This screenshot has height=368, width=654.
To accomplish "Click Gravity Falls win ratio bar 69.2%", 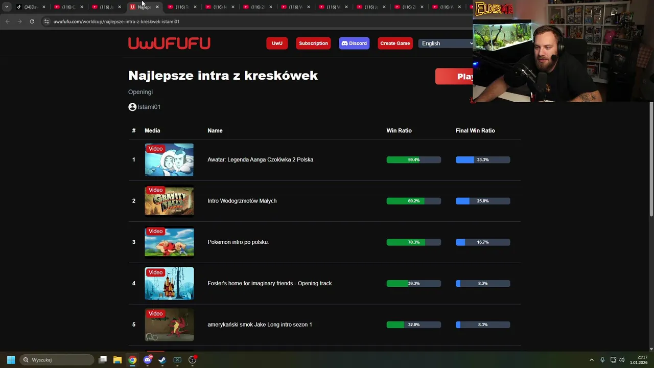I will tap(414, 201).
